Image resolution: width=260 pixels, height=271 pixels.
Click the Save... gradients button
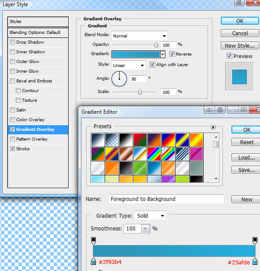tap(246, 170)
